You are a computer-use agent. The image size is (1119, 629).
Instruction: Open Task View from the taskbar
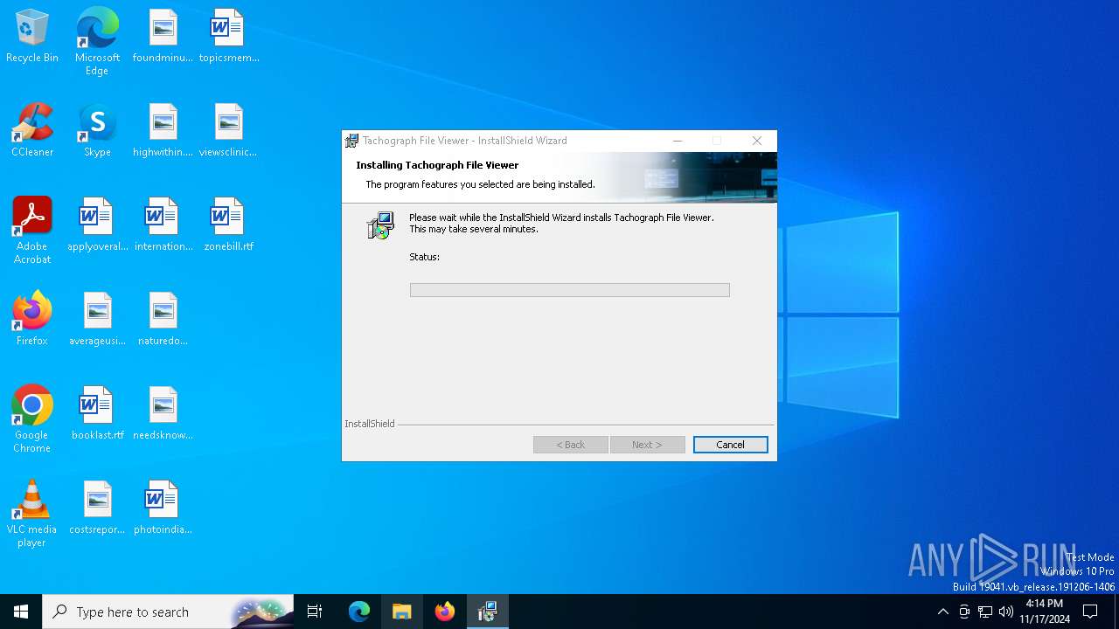[x=315, y=612]
